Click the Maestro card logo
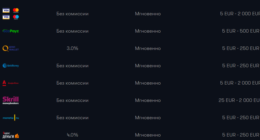This screenshot has width=260, height=140. click(x=16, y=17)
